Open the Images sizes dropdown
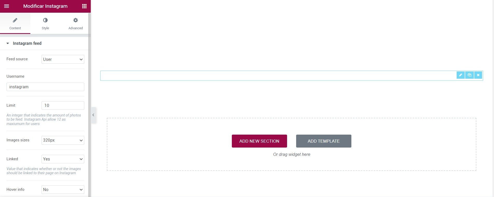This screenshot has height=197, width=494. coord(63,140)
